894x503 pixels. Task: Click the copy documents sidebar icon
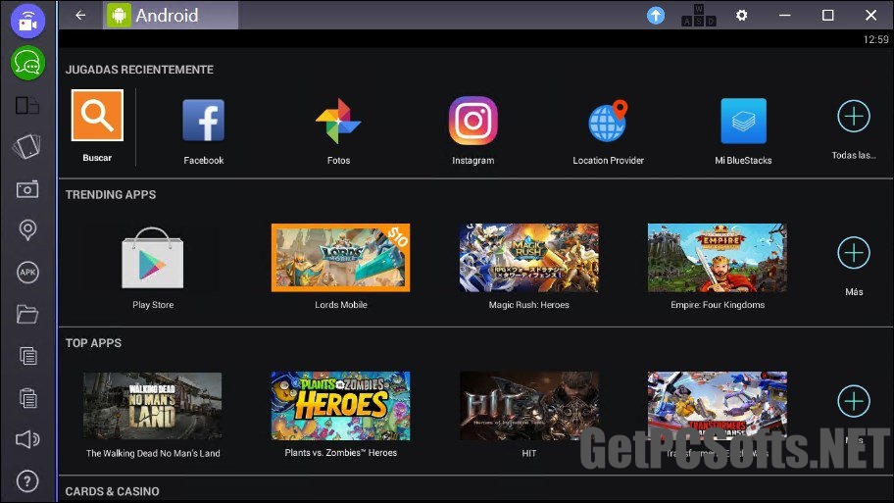tap(27, 356)
